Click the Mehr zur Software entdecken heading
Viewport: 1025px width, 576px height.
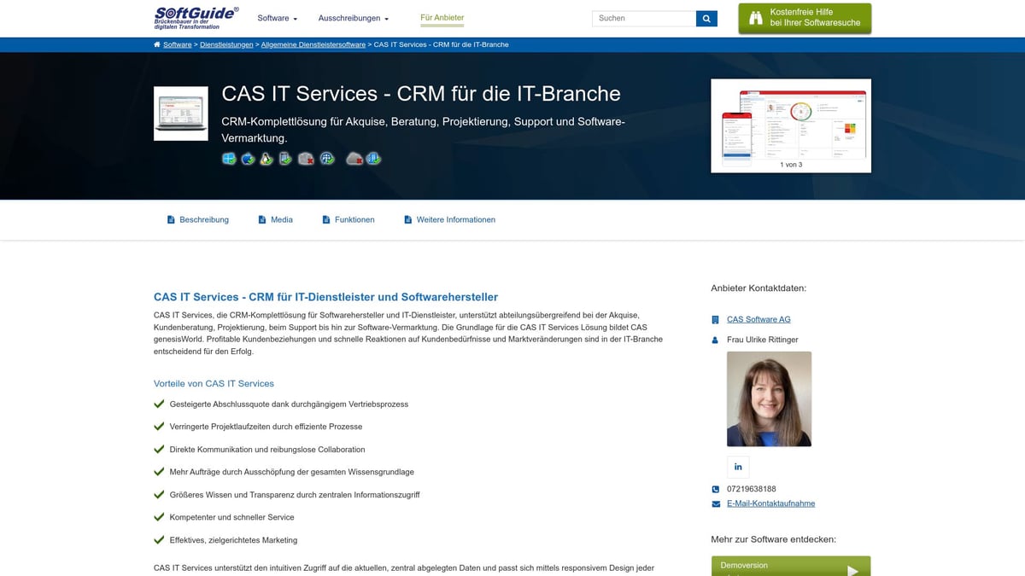pyautogui.click(x=773, y=539)
